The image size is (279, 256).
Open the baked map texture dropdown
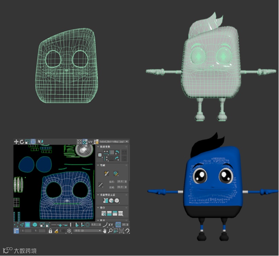(x=114, y=141)
